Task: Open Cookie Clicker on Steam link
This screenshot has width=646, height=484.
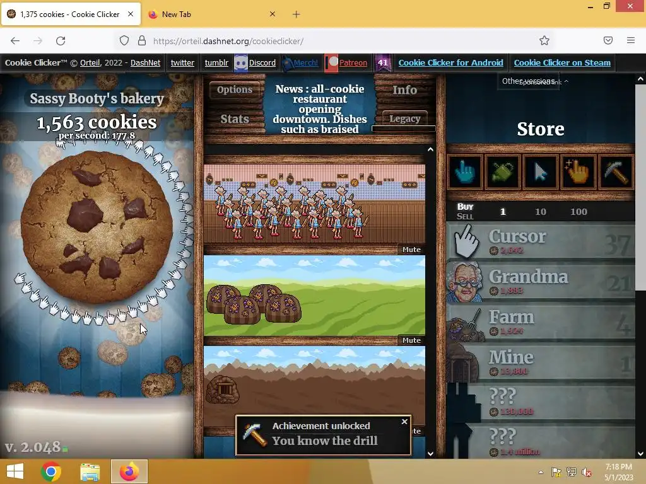Action: click(562, 62)
